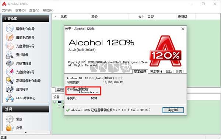Click the D694 serial number value
Screen dimensions: 221x139
click(94, 98)
